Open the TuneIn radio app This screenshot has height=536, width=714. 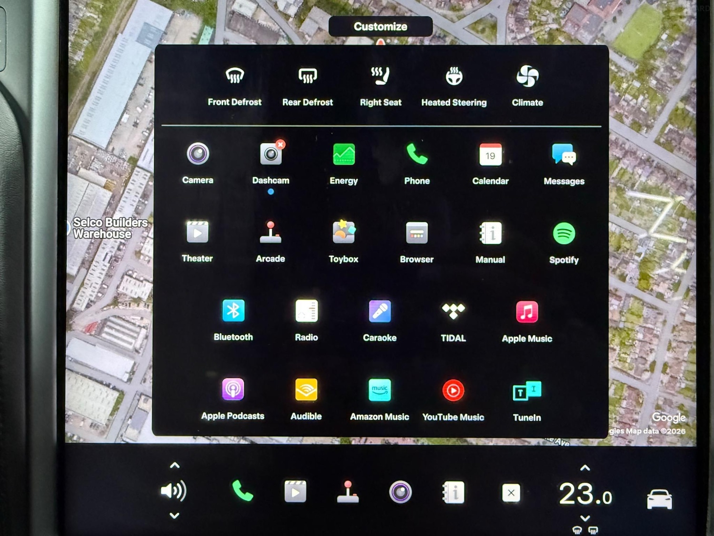[526, 391]
